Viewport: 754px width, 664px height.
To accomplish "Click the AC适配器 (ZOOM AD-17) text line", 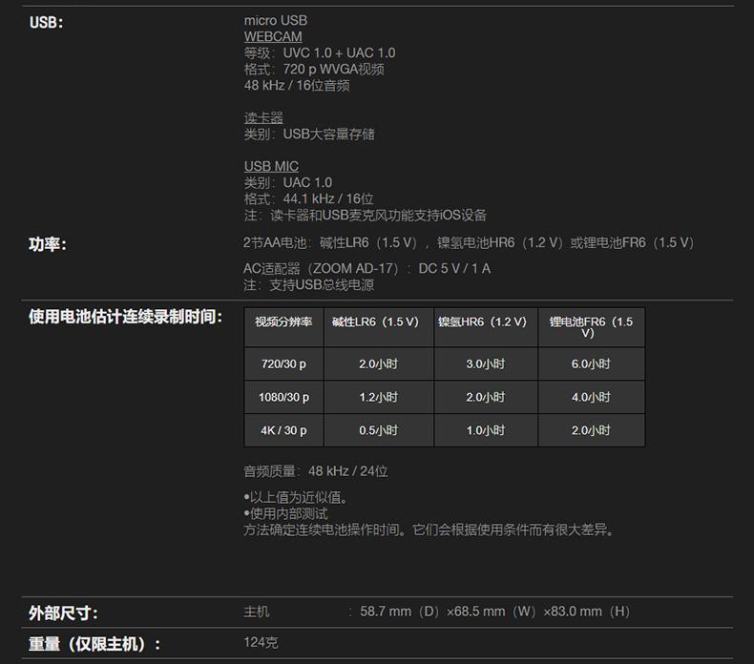I will tap(367, 268).
